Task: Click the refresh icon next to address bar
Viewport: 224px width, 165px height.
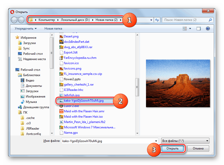Action: tap(157, 20)
